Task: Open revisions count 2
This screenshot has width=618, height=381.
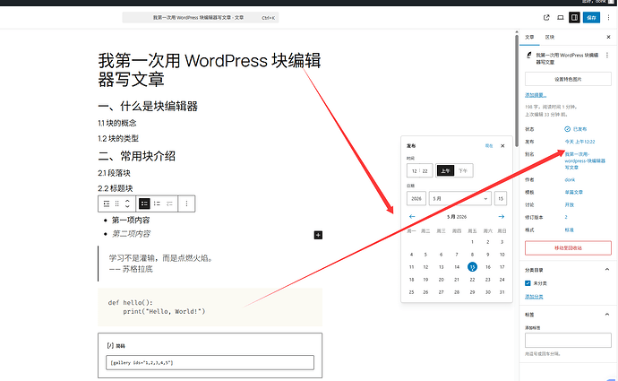Action: pyautogui.click(x=566, y=217)
